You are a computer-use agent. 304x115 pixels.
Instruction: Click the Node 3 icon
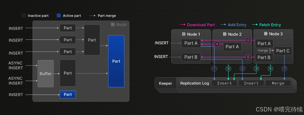click(266, 34)
